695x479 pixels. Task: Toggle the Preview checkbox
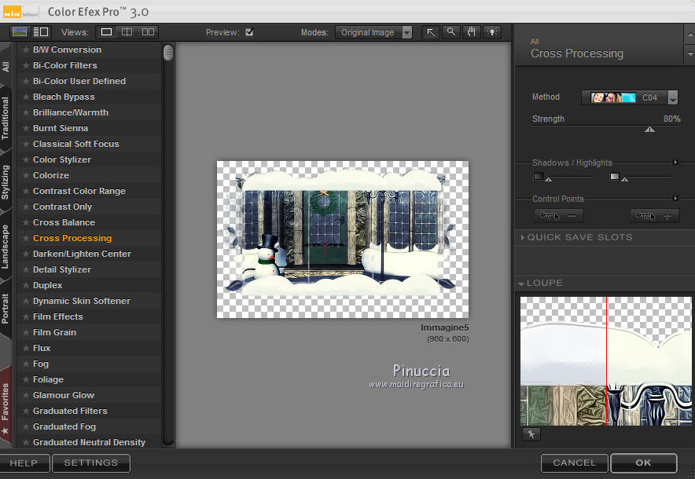[249, 32]
